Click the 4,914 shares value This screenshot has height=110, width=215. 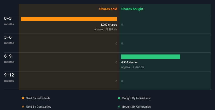pos(129,62)
